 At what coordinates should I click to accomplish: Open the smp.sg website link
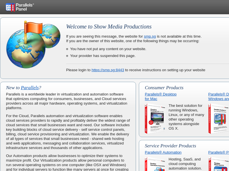[x=150, y=36]
